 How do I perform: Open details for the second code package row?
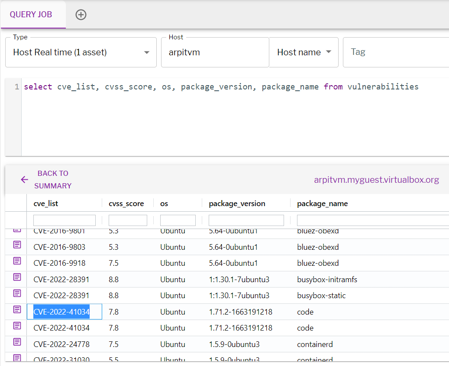(16, 326)
